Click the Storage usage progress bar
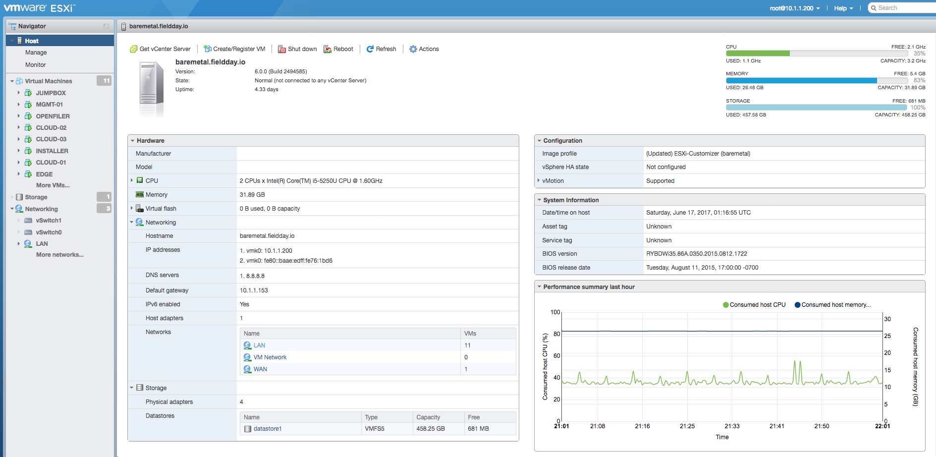This screenshot has height=457, width=936. click(817, 108)
